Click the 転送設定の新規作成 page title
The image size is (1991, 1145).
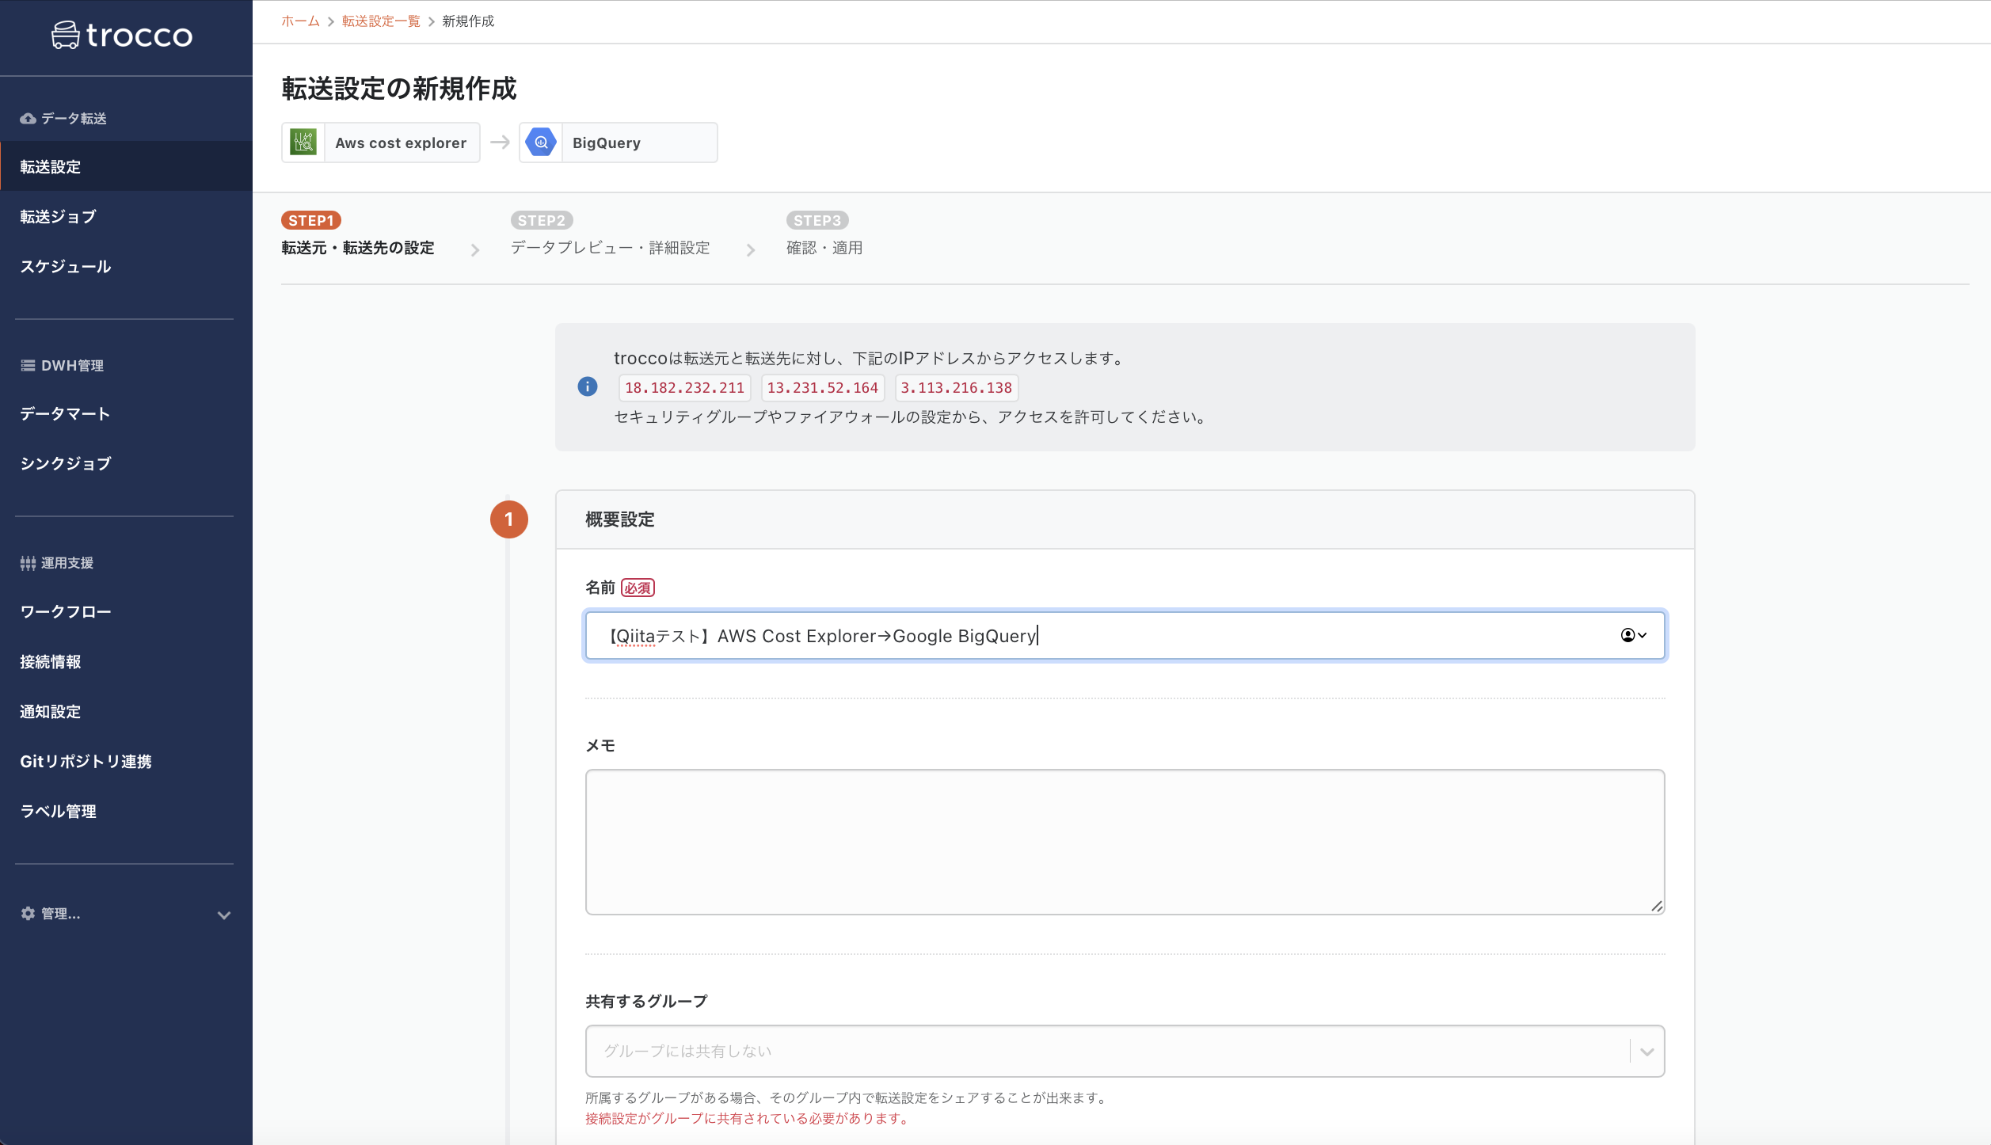tap(398, 89)
